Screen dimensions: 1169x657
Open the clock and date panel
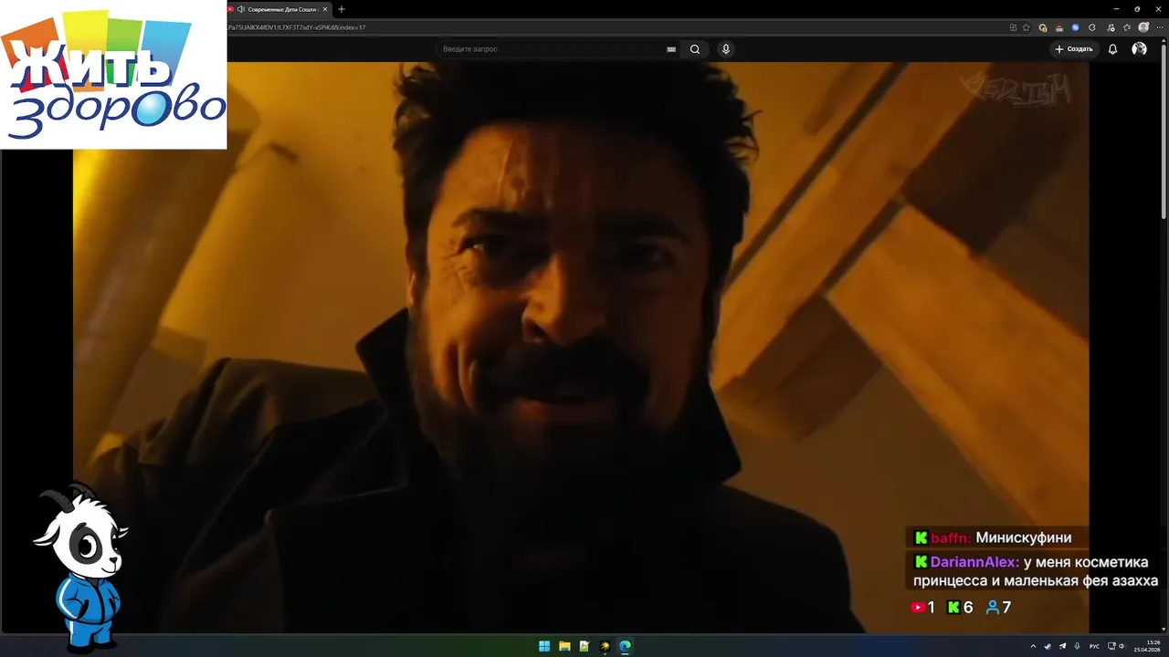click(1146, 646)
